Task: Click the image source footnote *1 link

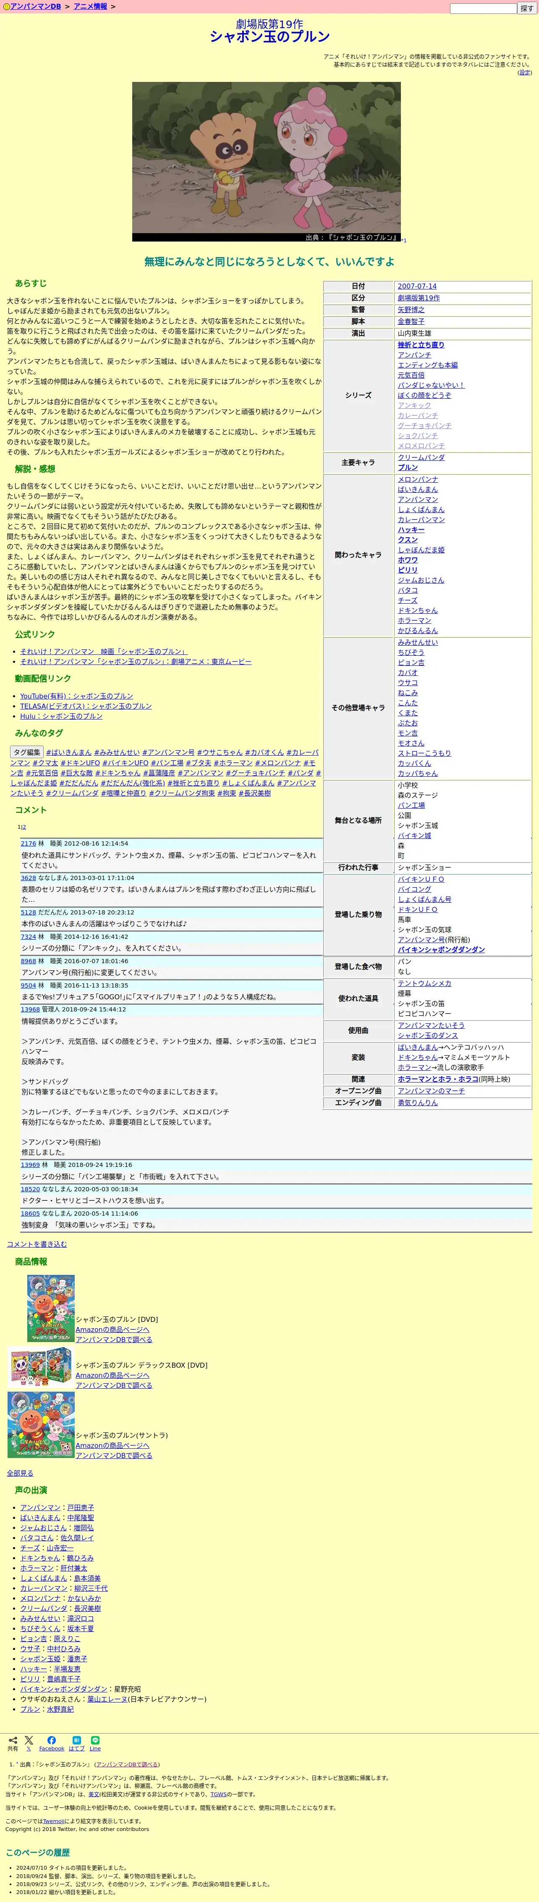Action: 403,240
